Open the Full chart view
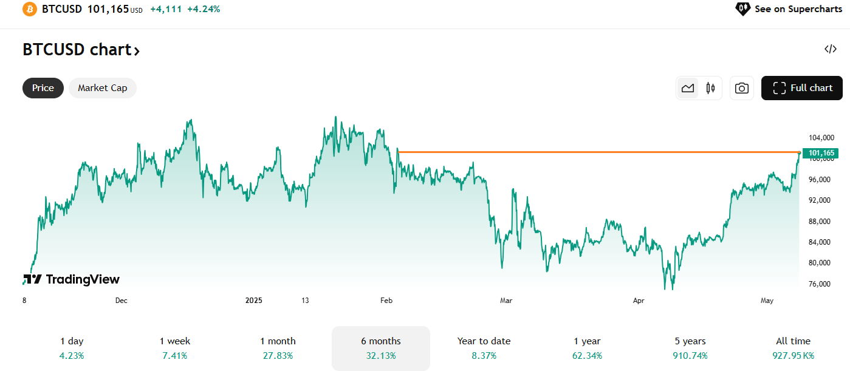The width and height of the screenshot is (850, 371). tap(801, 88)
